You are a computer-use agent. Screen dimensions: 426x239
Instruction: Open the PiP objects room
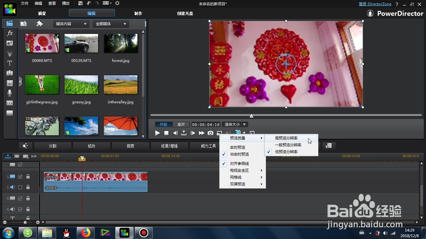click(9, 43)
